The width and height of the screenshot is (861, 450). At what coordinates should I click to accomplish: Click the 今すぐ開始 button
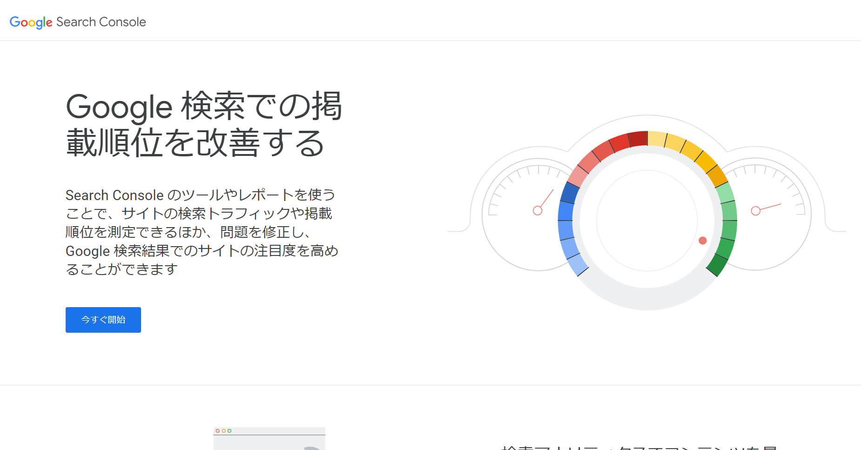coord(103,320)
